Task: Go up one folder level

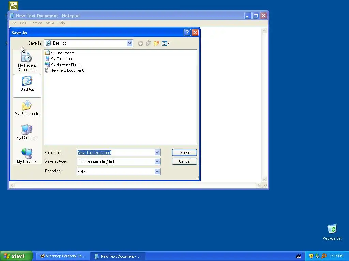Action: [149, 43]
